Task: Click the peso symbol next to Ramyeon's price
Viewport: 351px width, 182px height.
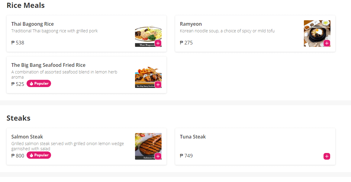Action: (x=181, y=43)
